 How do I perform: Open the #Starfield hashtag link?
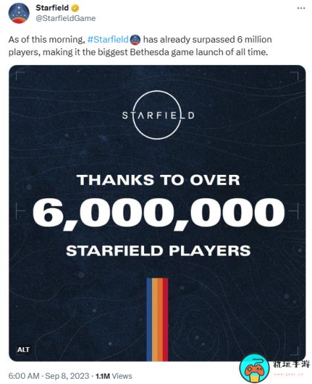click(x=108, y=39)
